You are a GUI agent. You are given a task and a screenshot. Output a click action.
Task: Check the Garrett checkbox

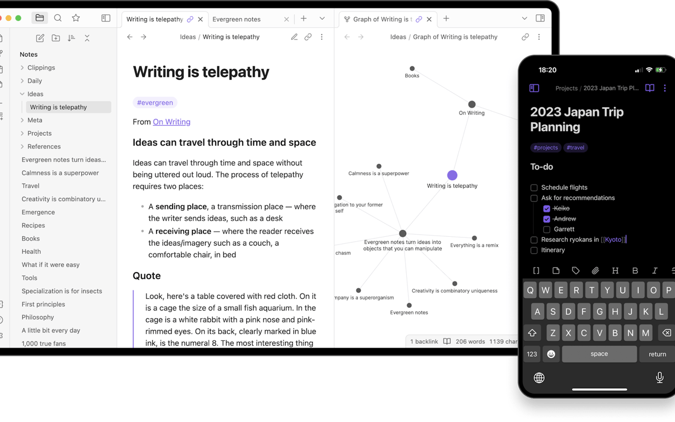coord(546,229)
